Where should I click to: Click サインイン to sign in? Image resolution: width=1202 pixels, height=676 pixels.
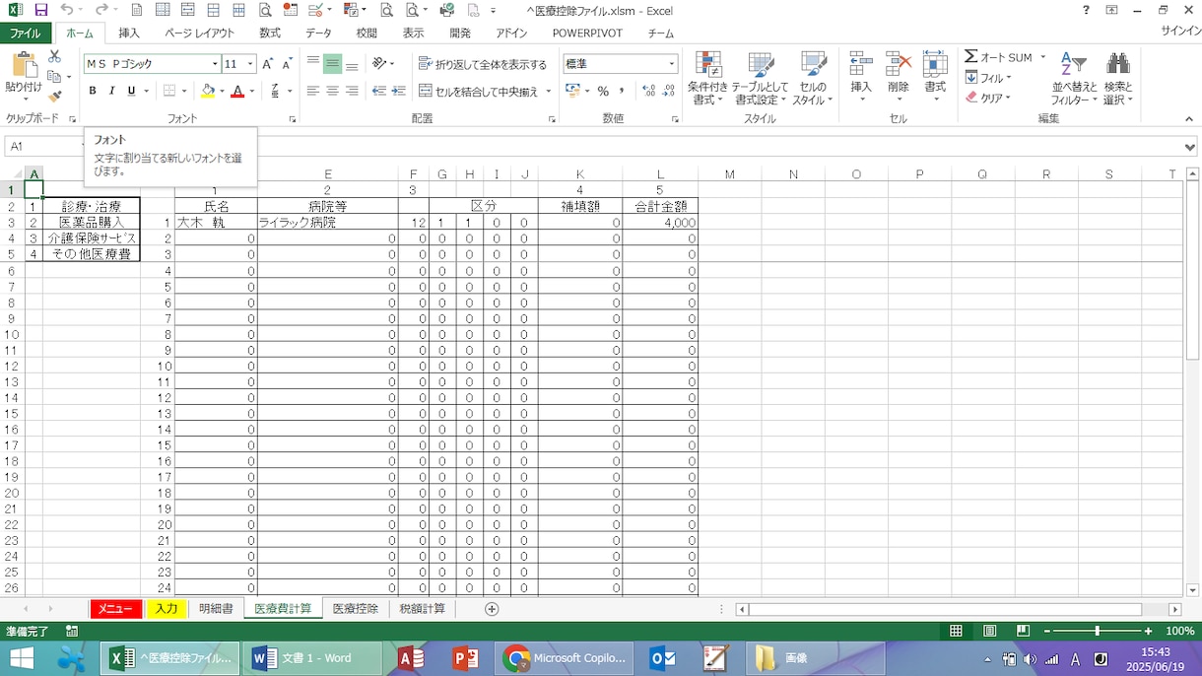coord(1180,32)
